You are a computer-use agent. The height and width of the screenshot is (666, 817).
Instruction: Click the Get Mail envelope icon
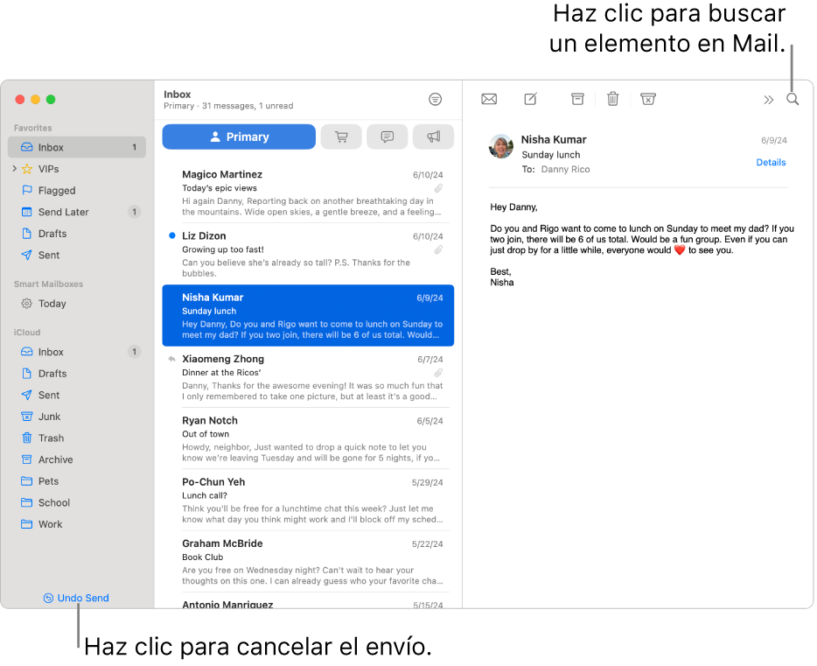(x=489, y=99)
